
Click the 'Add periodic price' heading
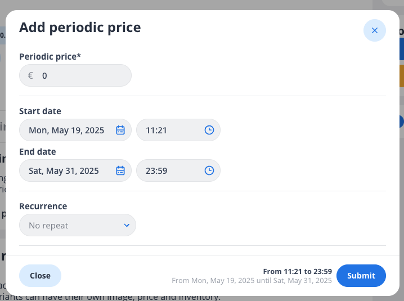[x=80, y=27]
